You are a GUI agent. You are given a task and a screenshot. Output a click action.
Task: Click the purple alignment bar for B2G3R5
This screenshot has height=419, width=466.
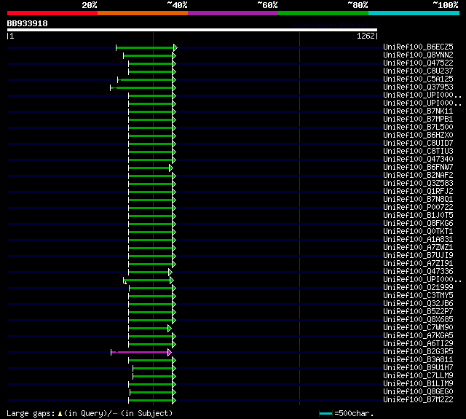(141, 353)
